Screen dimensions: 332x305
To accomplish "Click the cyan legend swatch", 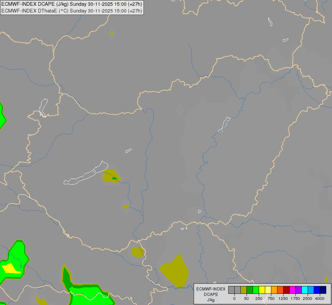I will tap(305, 290).
